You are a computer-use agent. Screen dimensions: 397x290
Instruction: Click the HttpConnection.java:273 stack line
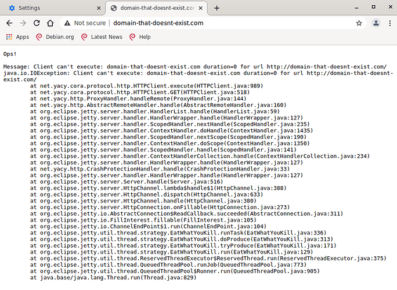pyautogui.click(x=160, y=207)
